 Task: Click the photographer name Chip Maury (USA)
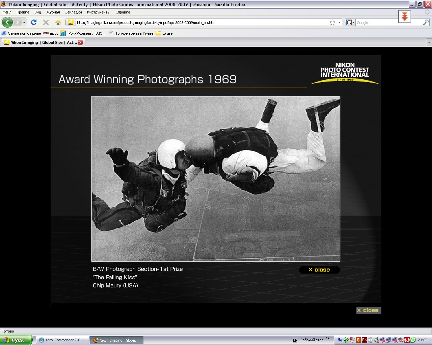tap(115, 285)
